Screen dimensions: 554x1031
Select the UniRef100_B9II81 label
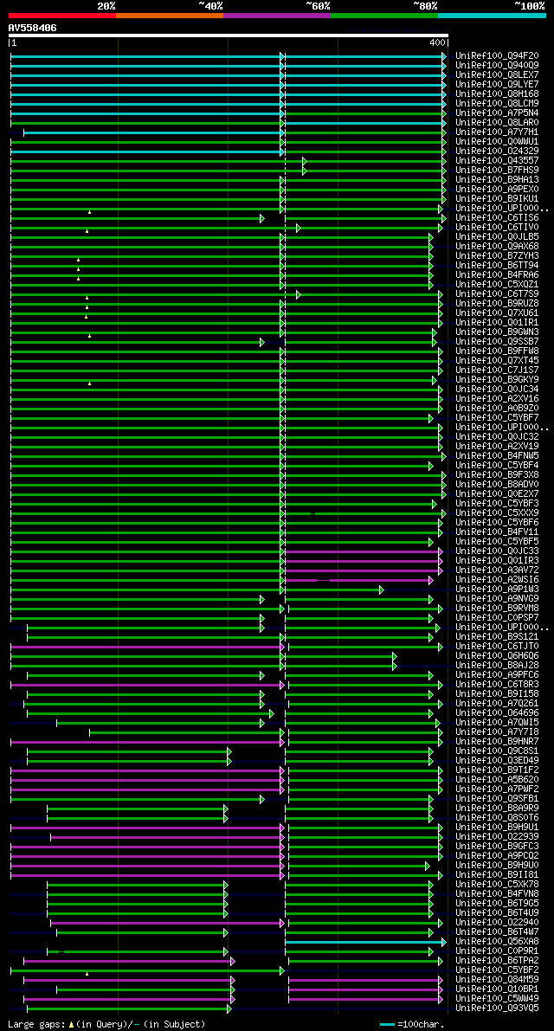pyautogui.click(x=497, y=876)
